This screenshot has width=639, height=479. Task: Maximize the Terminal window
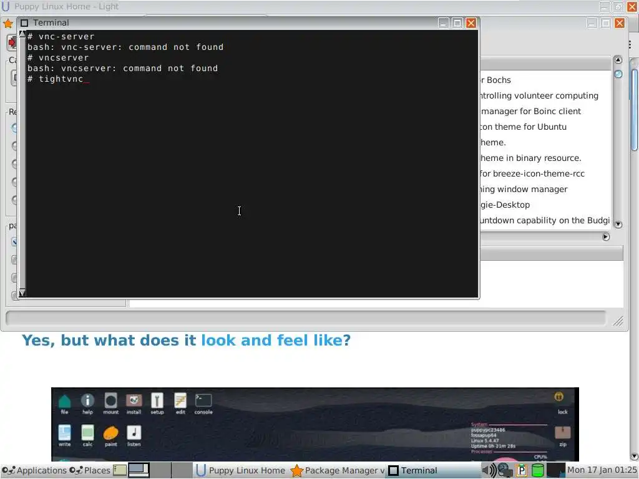point(457,23)
